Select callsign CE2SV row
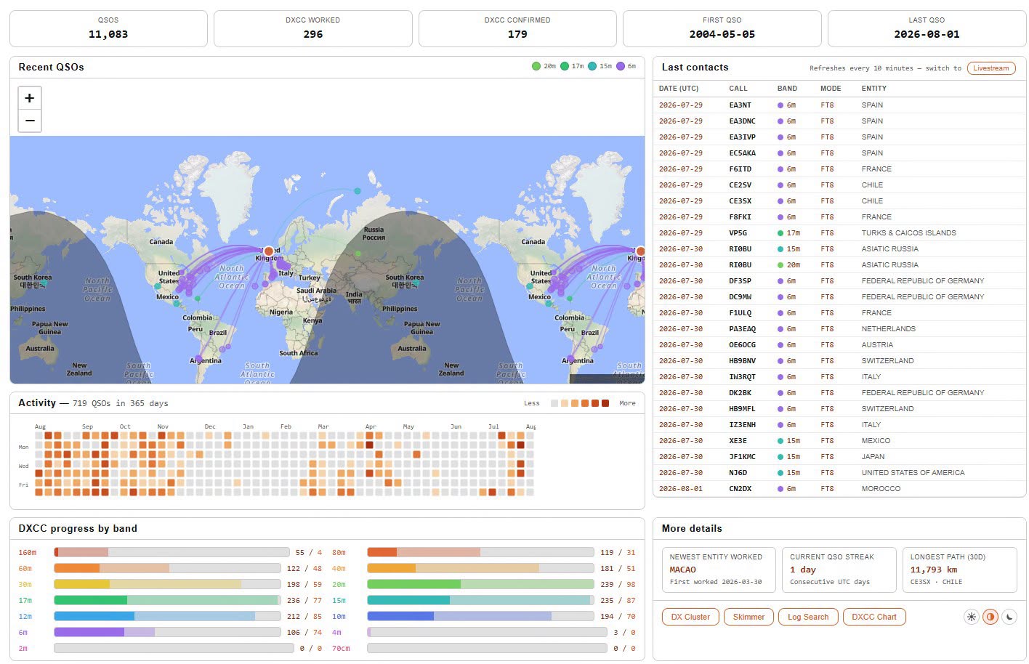This screenshot has width=1029, height=664. click(x=839, y=185)
